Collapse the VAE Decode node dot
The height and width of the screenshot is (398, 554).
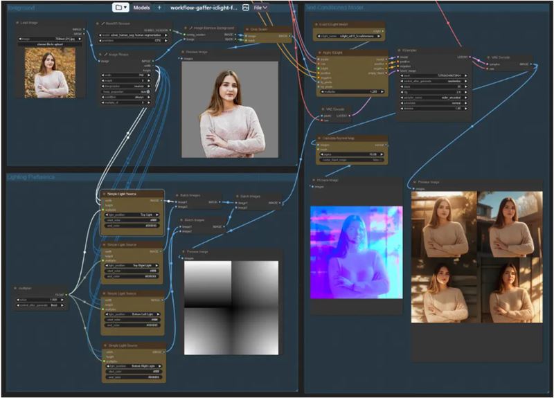pyautogui.click(x=489, y=57)
